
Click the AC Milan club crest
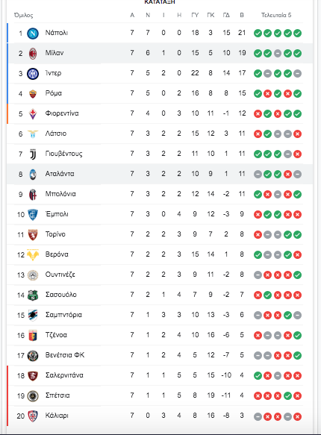[x=33, y=54]
